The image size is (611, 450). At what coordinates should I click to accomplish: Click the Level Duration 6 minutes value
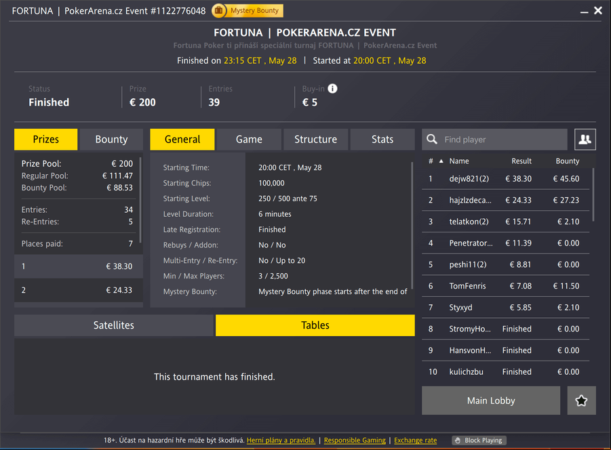tap(275, 214)
